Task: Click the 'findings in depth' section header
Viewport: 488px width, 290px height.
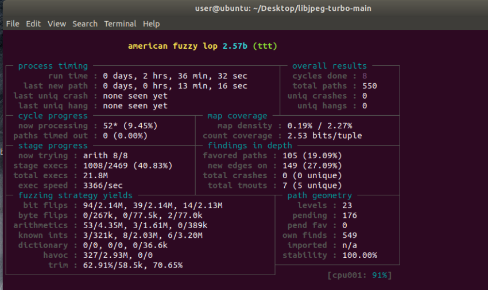Action: (250, 146)
